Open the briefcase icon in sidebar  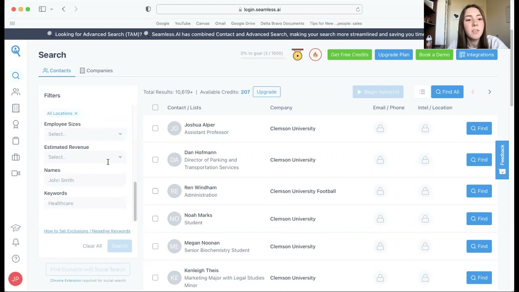pyautogui.click(x=16, y=157)
